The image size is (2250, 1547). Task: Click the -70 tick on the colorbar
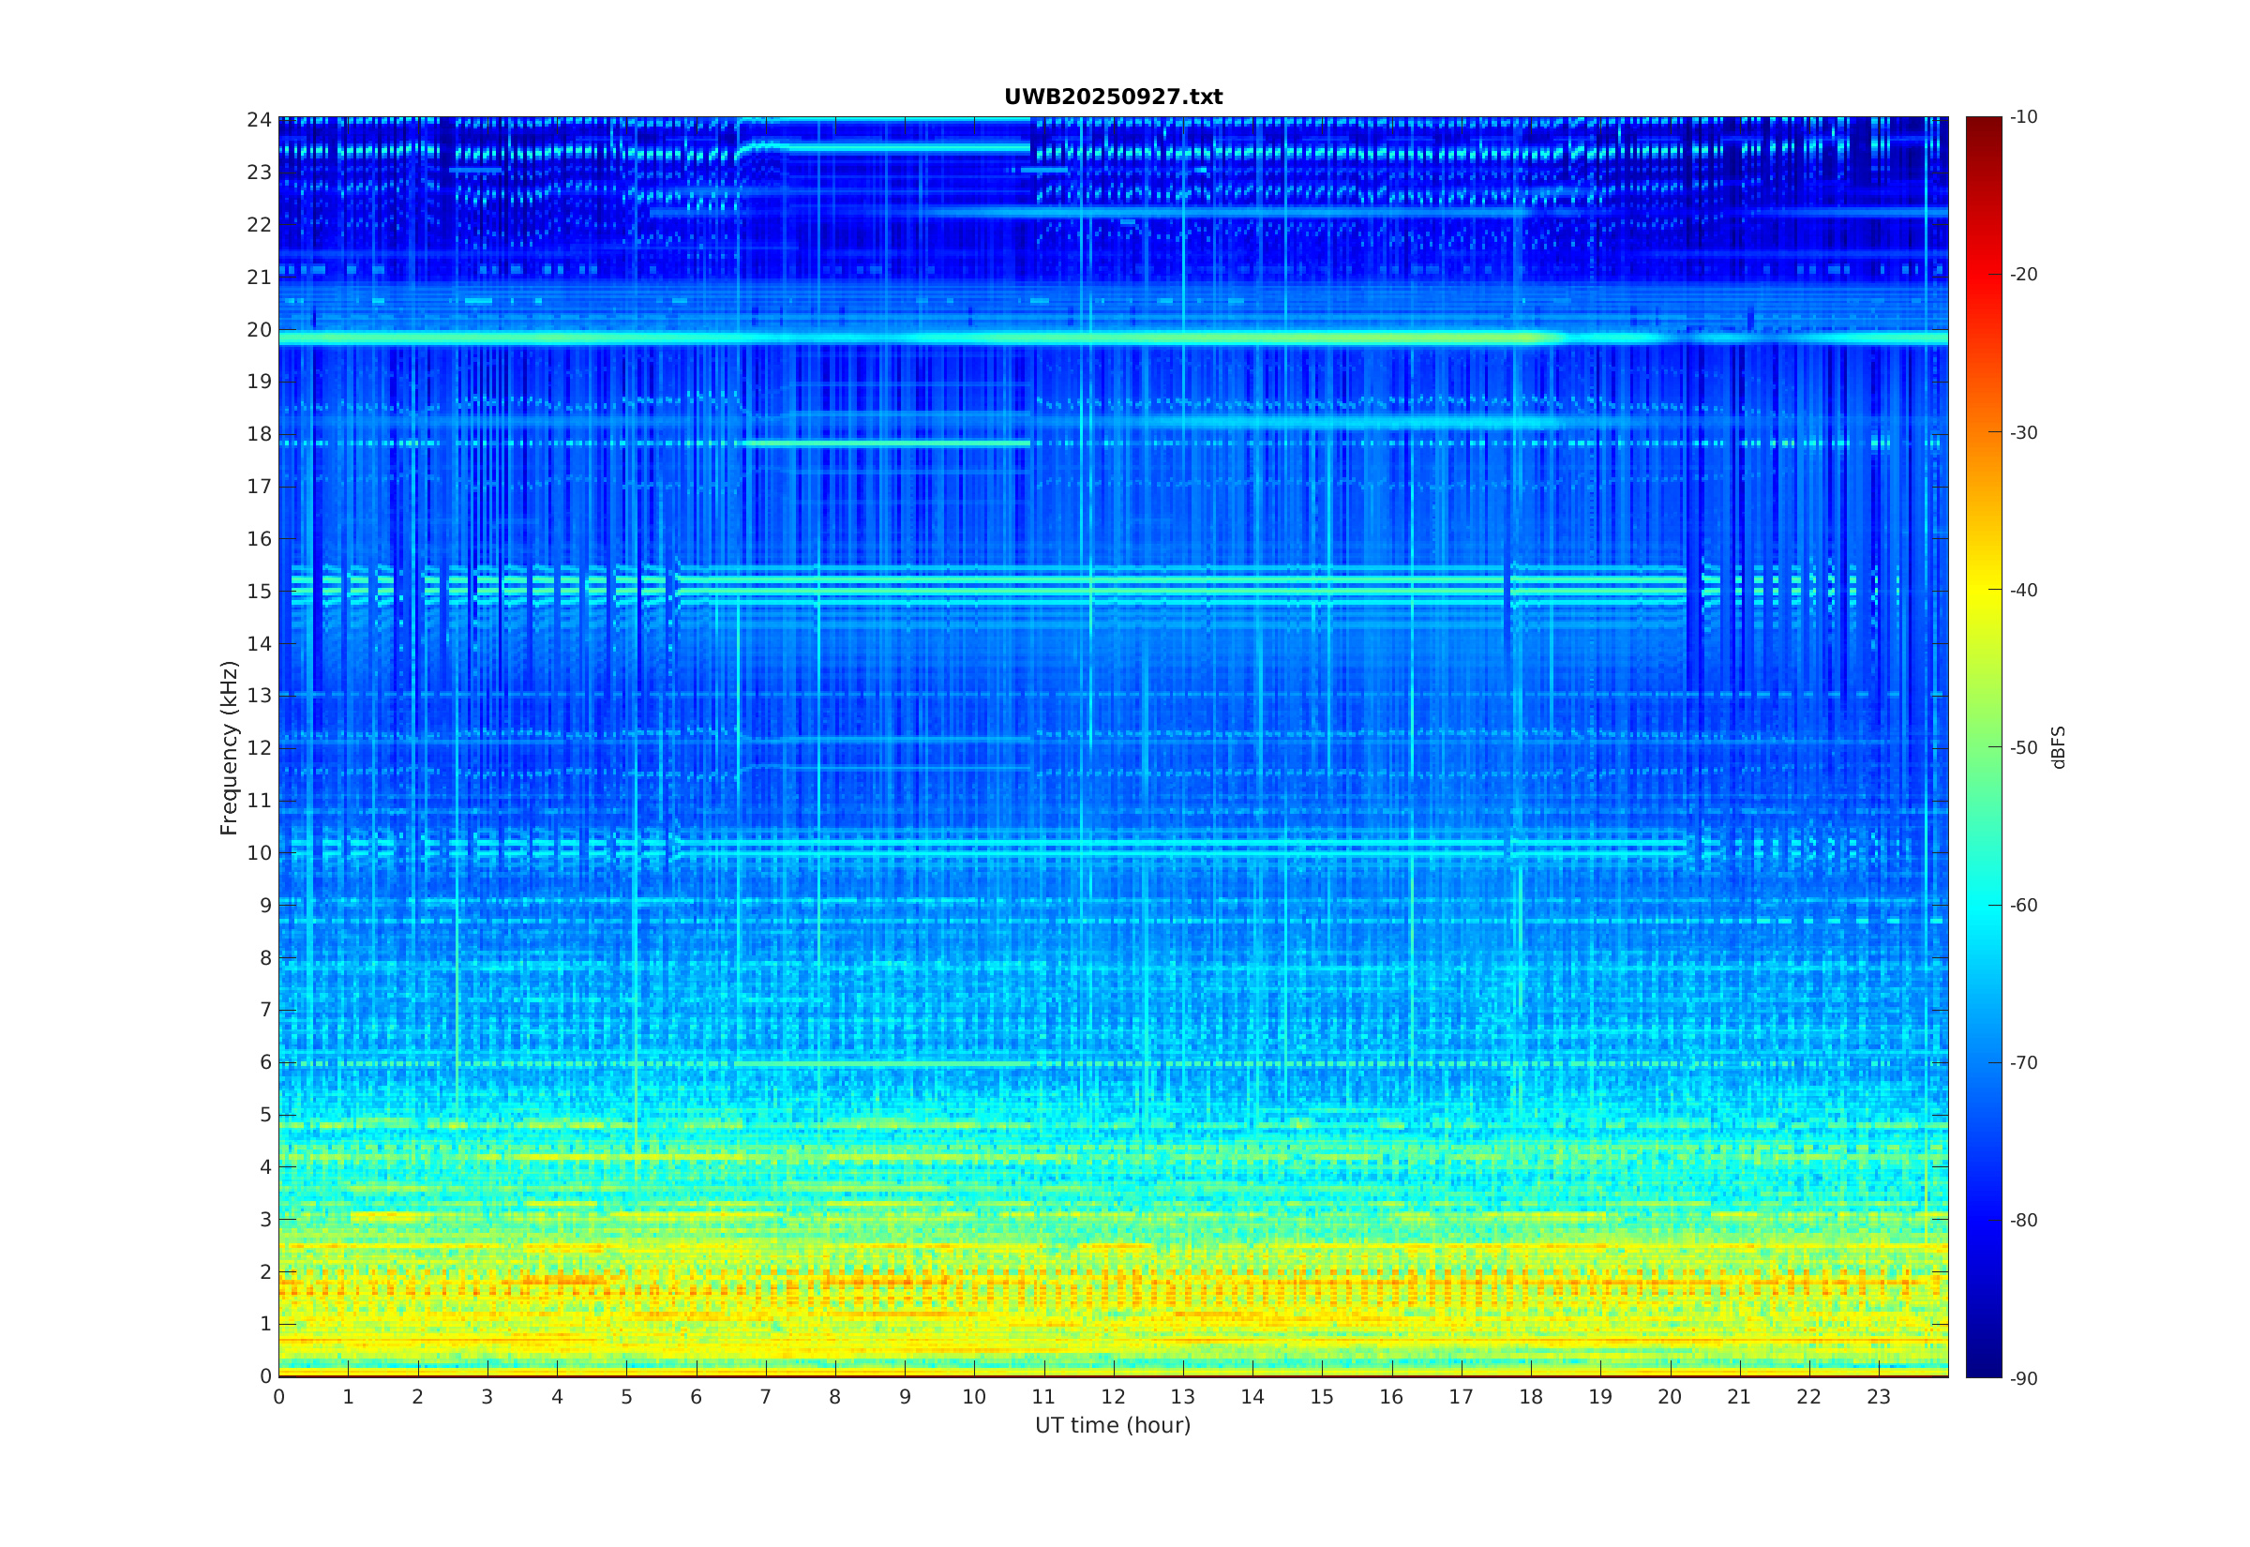(x=2023, y=1062)
